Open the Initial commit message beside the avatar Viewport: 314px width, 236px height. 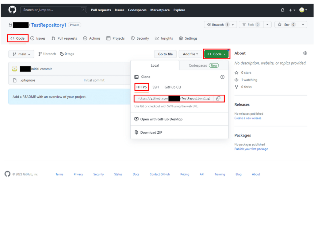tap(41, 69)
